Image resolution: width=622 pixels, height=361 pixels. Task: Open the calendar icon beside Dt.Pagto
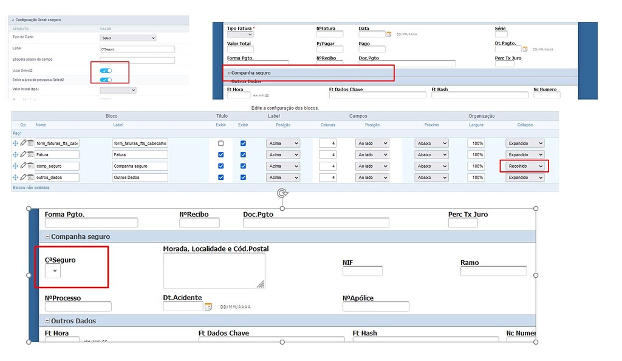525,49
